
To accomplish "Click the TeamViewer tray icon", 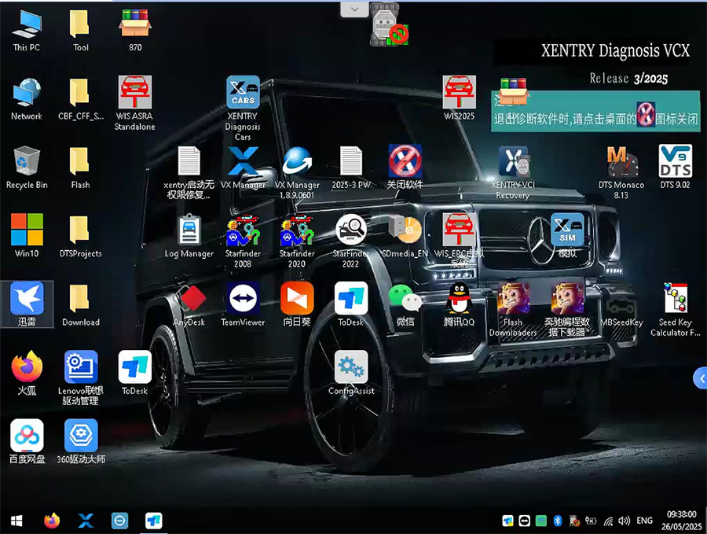I will tap(525, 521).
